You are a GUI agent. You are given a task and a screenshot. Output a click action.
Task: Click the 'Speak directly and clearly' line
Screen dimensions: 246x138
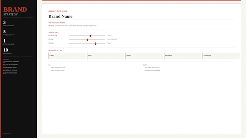(58, 68)
